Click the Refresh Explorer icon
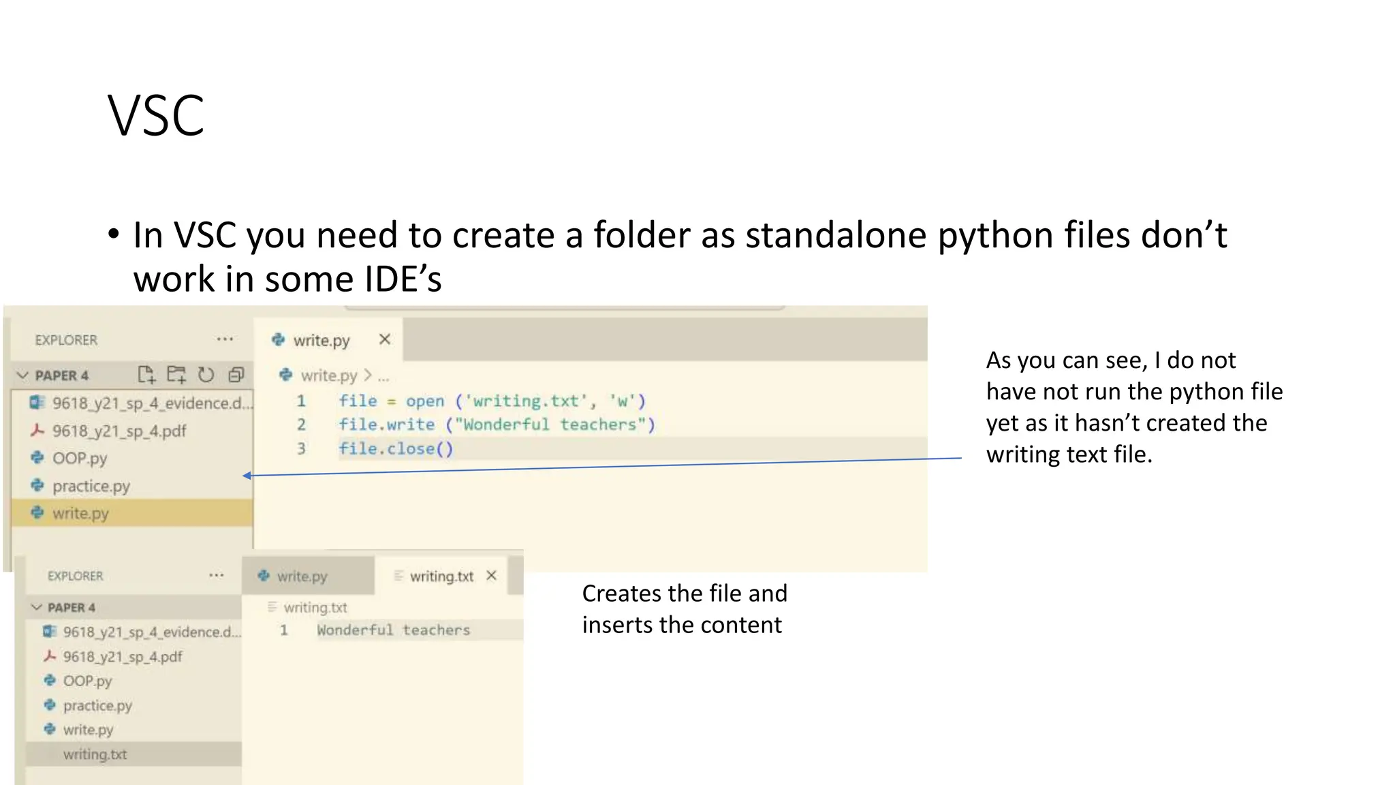Screen dimensions: 1395x785 coord(206,374)
